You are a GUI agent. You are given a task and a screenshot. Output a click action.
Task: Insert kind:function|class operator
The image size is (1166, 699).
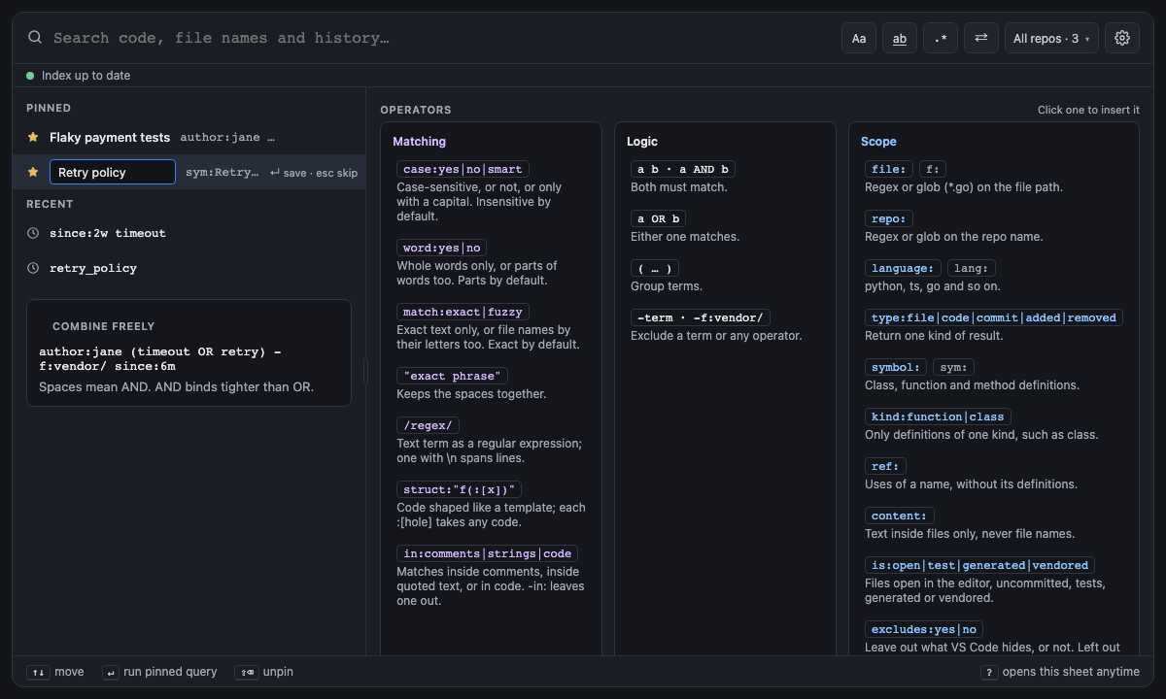click(x=938, y=416)
